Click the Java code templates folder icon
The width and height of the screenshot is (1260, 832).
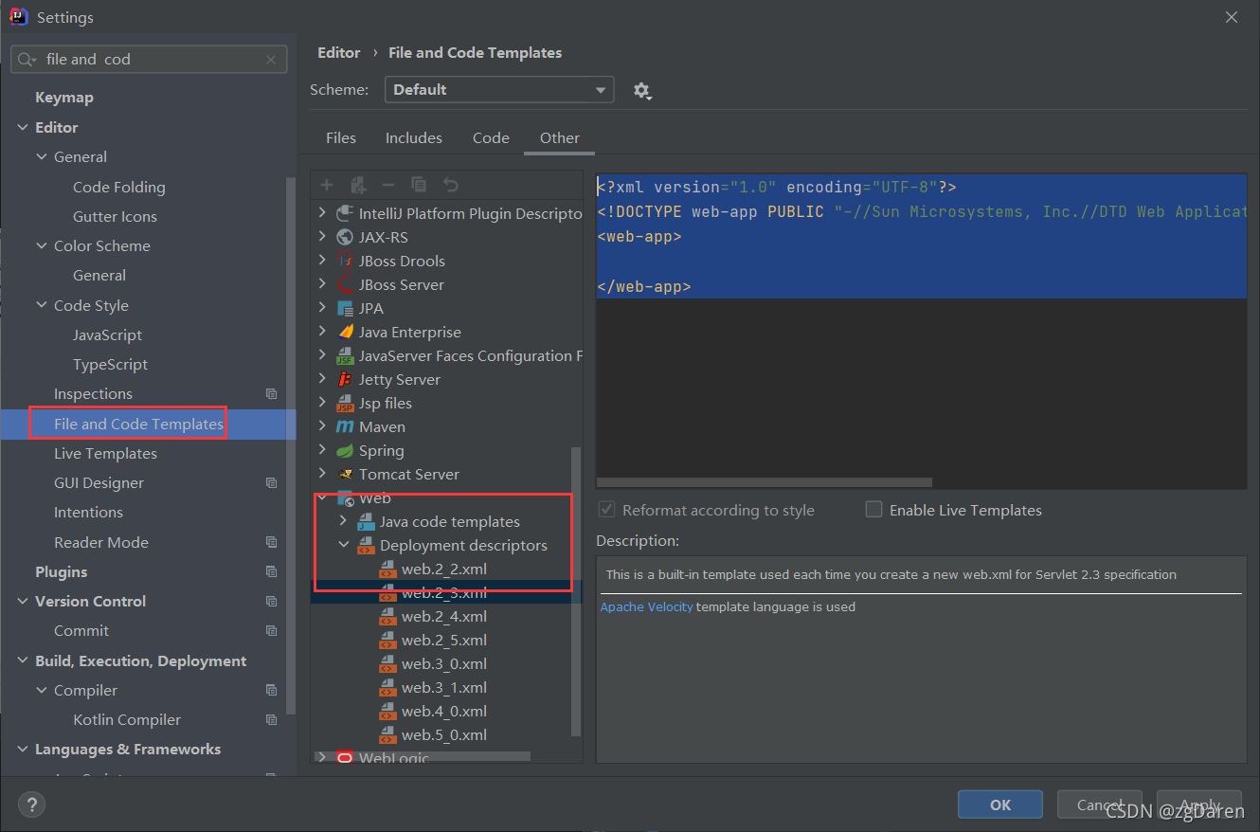366,521
